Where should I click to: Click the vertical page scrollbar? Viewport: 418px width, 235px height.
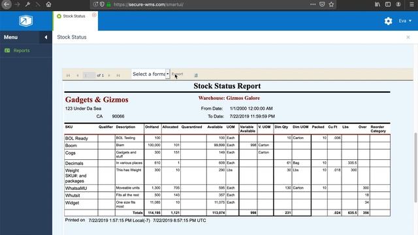click(415, 167)
